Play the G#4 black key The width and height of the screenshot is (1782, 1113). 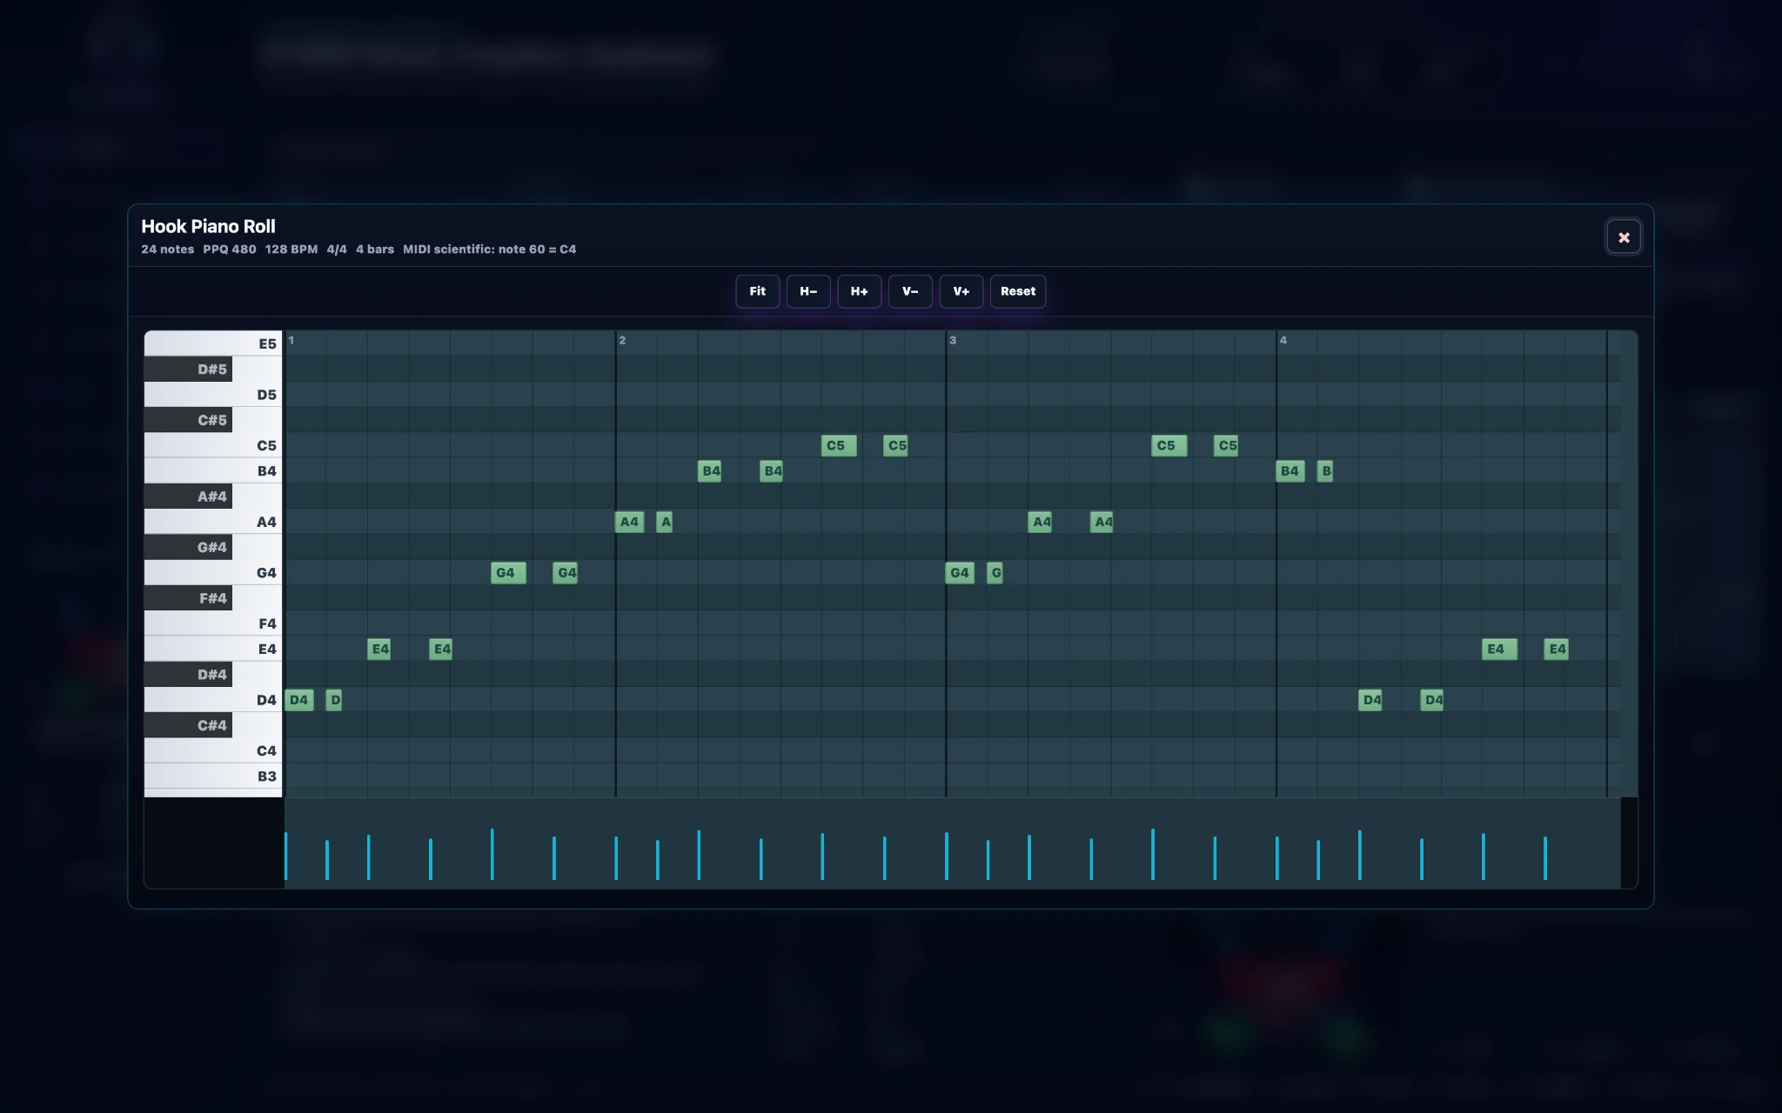coord(188,547)
